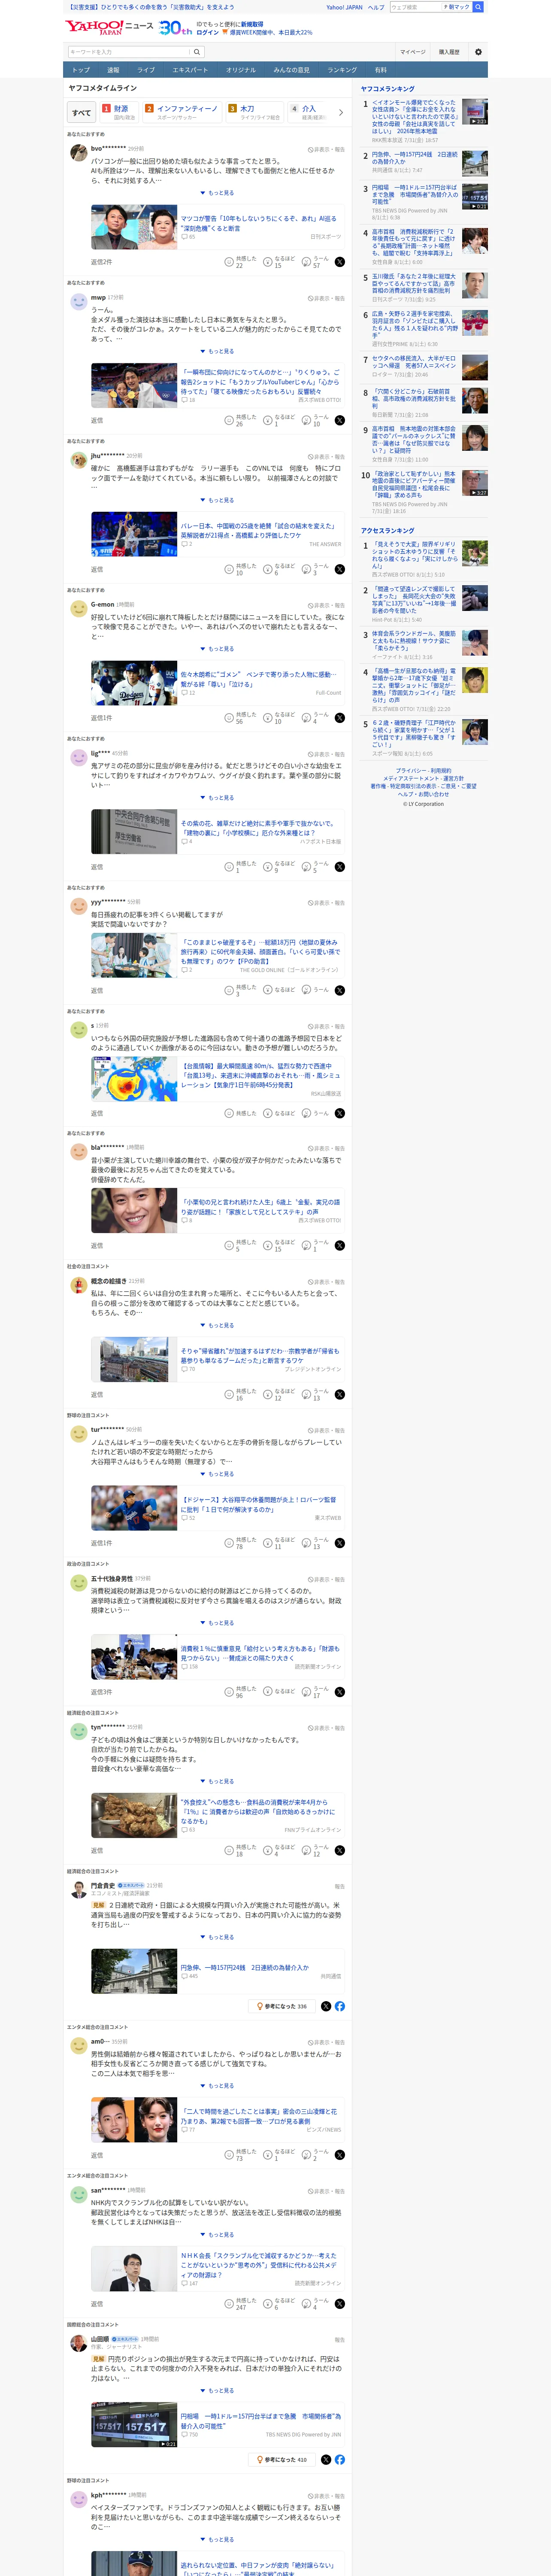
Task: Open the medal skaters article thumbnail
Action: (134, 386)
